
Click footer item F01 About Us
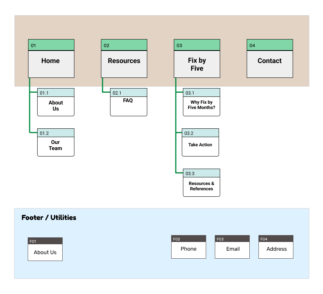[x=45, y=249]
